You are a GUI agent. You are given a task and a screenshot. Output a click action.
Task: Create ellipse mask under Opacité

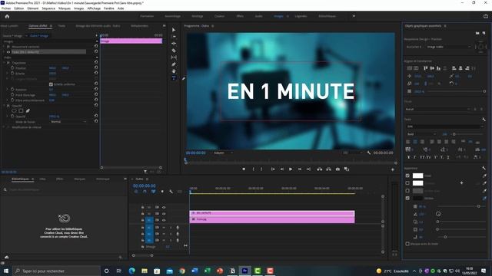click(x=14, y=110)
